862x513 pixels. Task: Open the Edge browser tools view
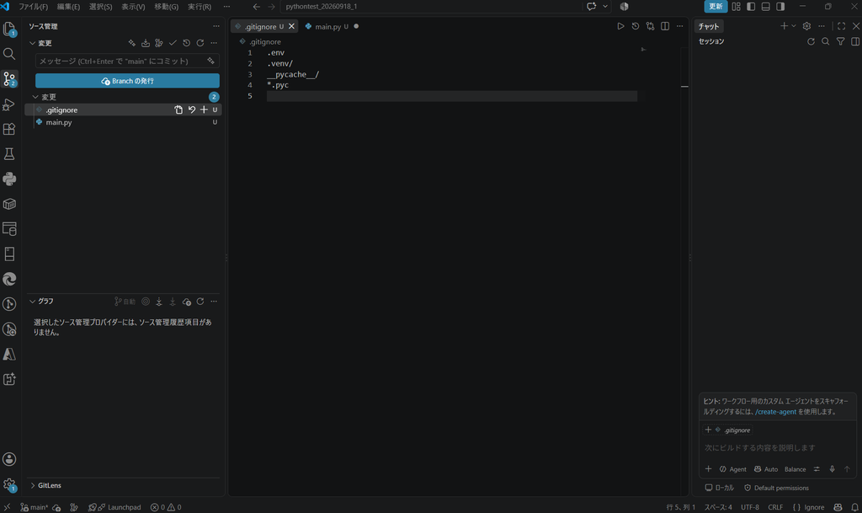(x=9, y=279)
